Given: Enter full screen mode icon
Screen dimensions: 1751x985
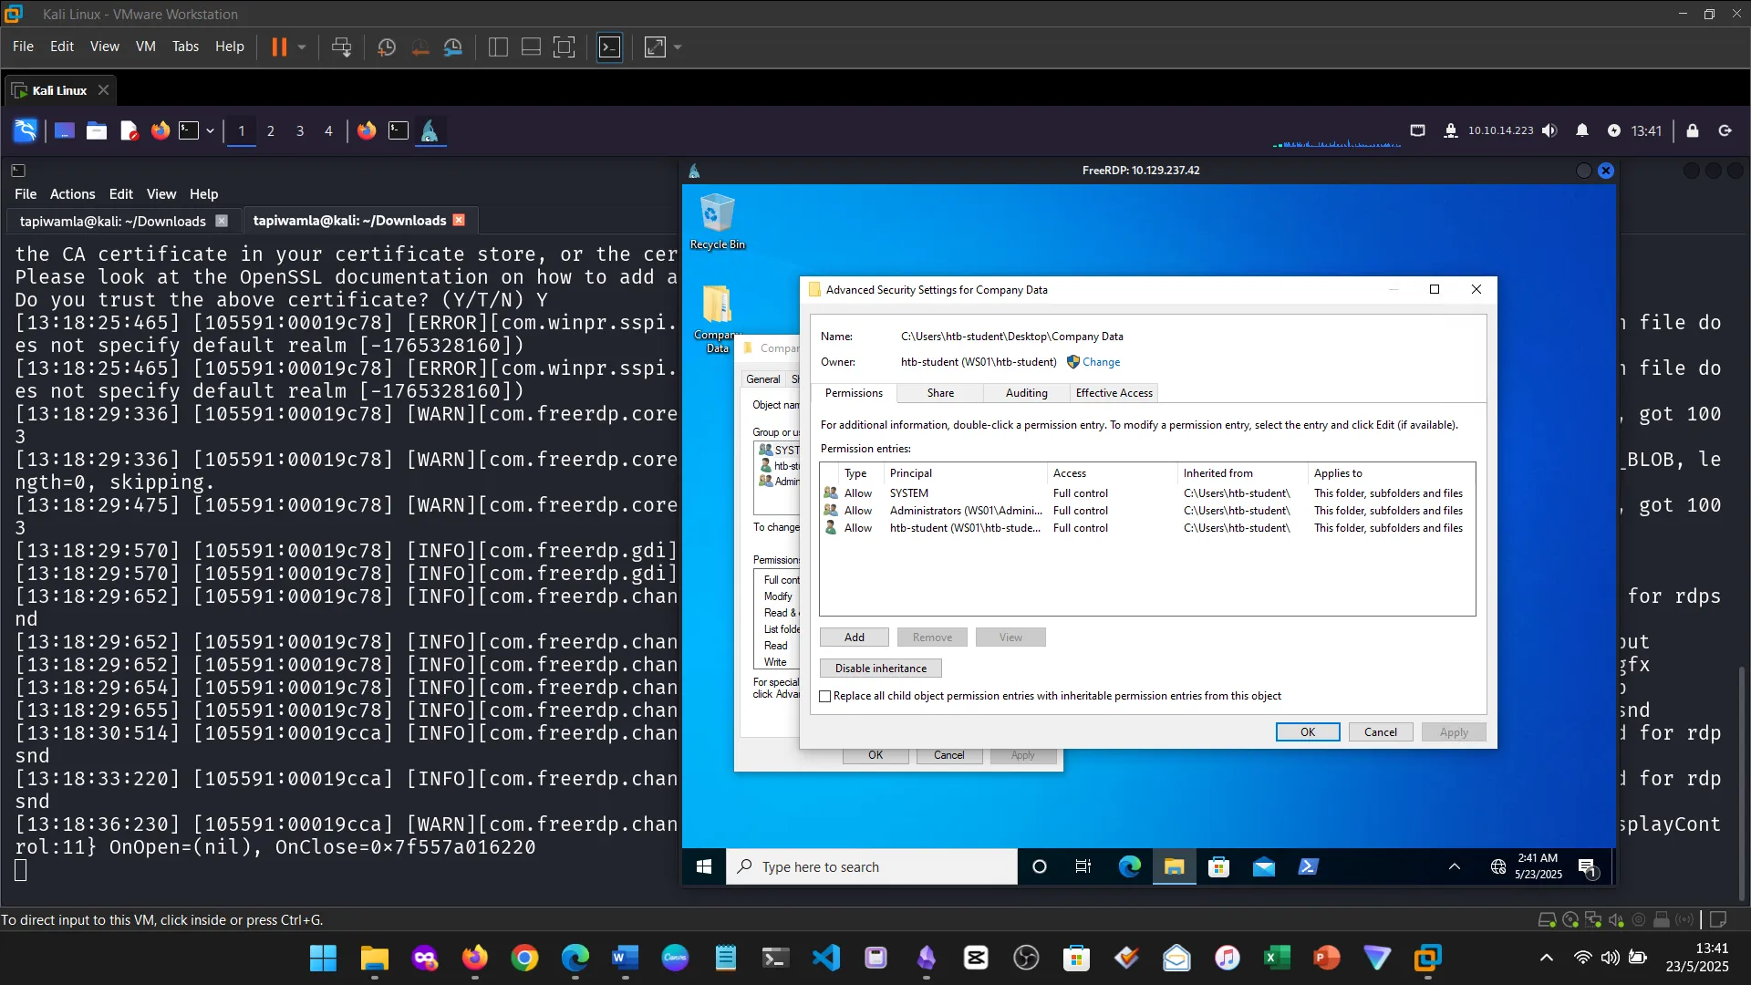Looking at the screenshot, I should [x=565, y=47].
